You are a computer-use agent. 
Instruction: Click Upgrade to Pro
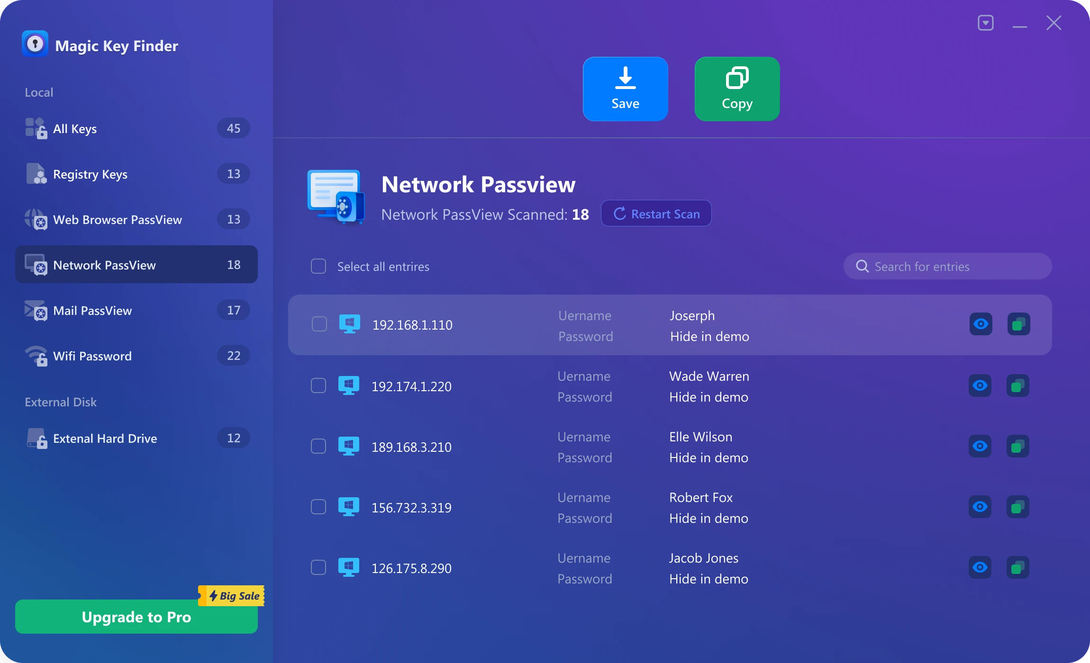136,617
